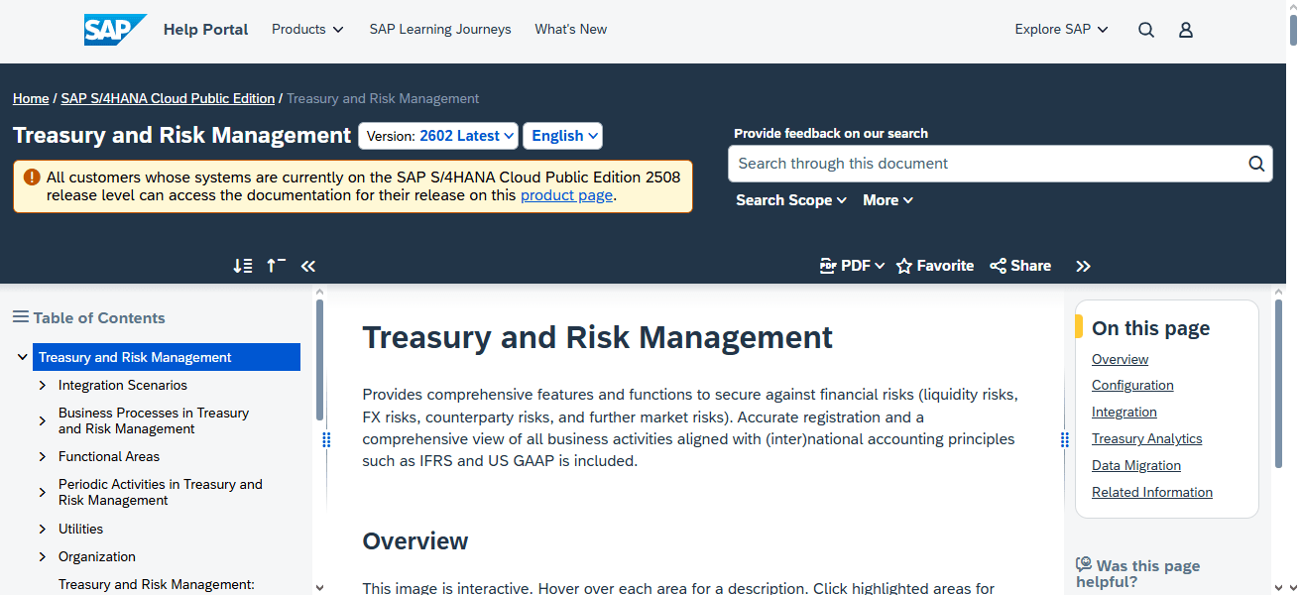This screenshot has height=595, width=1301.
Task: Click the expand all TOC icon
Action: [x=243, y=266]
